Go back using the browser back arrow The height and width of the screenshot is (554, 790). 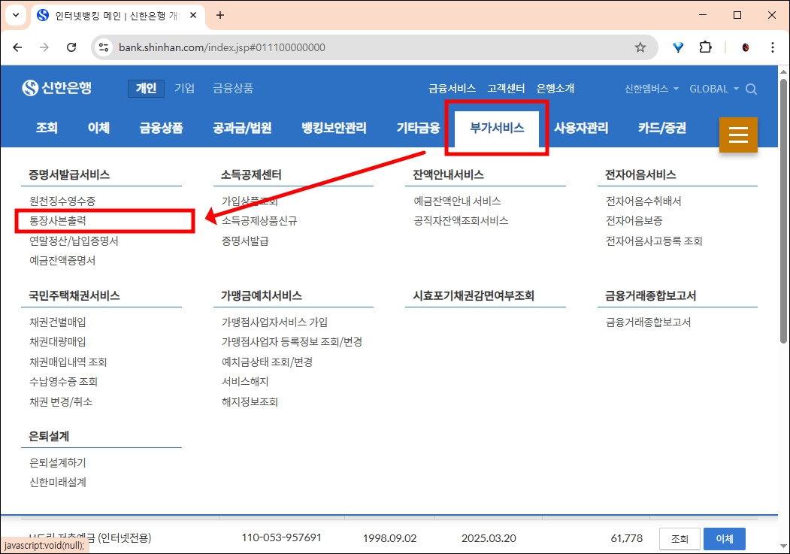(17, 47)
